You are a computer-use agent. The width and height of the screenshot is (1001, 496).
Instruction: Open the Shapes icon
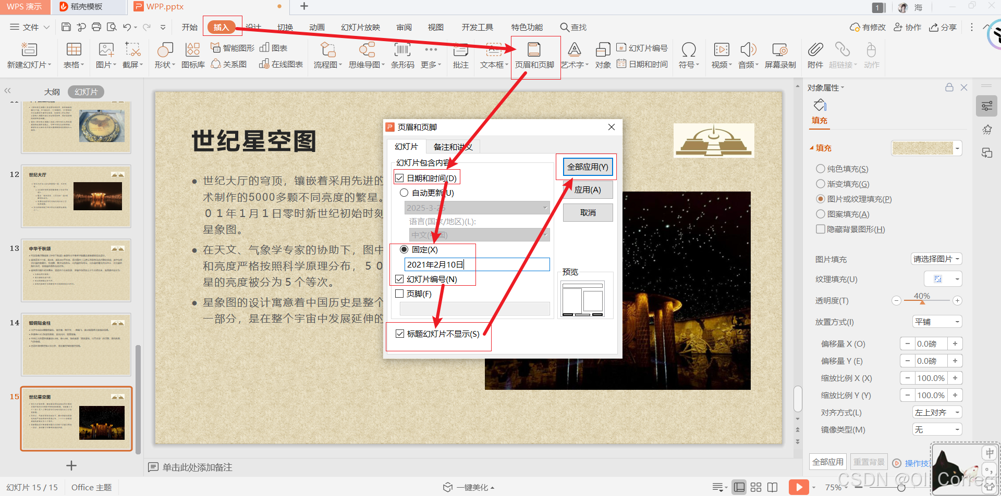click(165, 50)
